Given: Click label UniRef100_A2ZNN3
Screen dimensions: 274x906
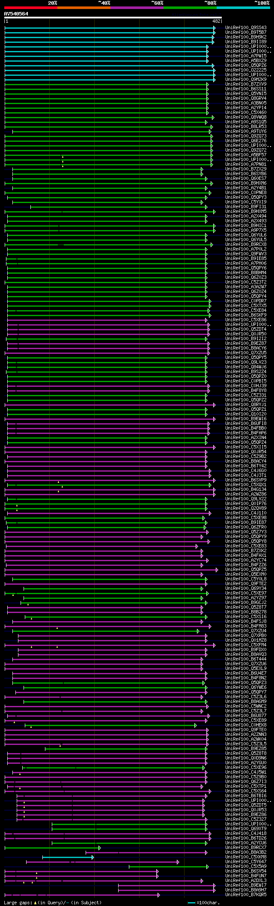Looking at the screenshot, I should click(246, 735).
